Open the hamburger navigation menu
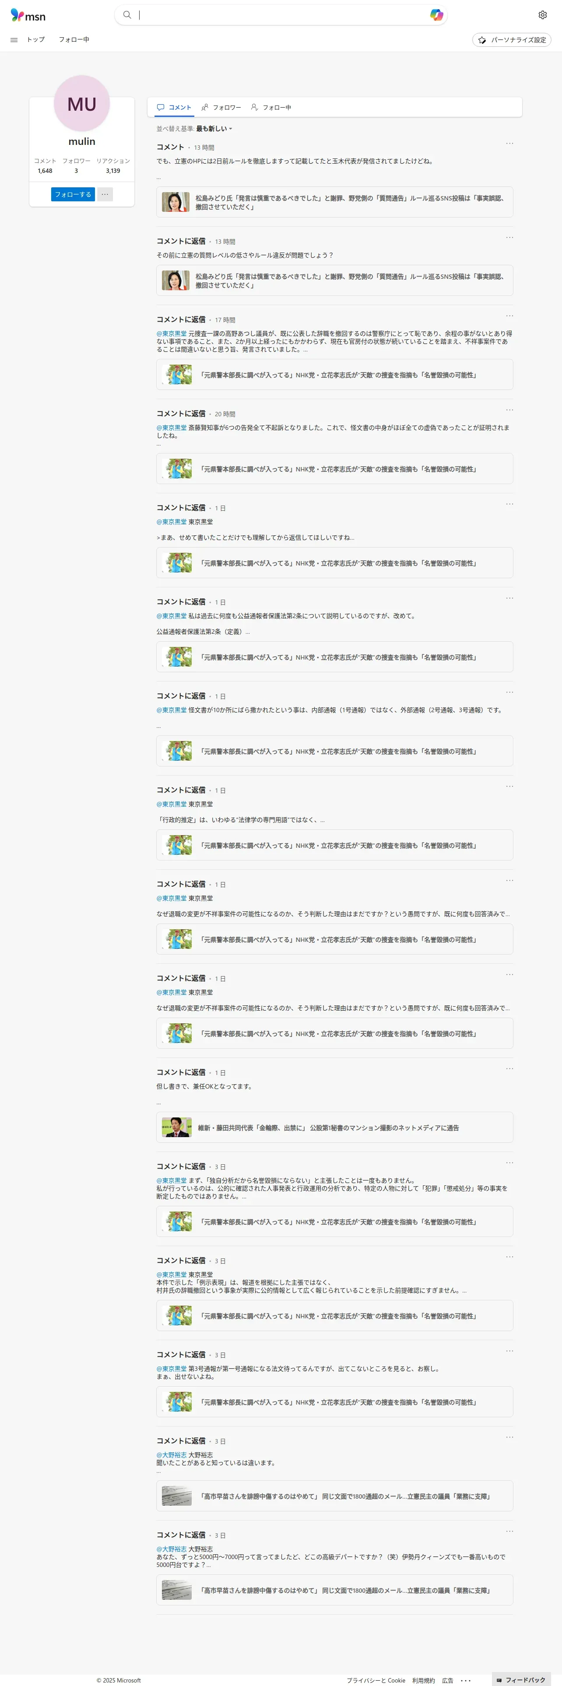The height and width of the screenshot is (1686, 562). [x=14, y=40]
